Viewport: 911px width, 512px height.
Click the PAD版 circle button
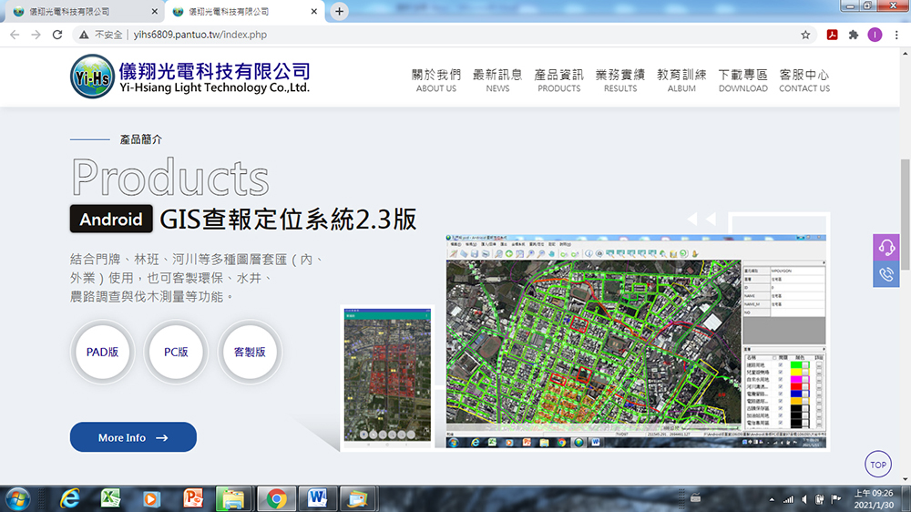click(102, 352)
